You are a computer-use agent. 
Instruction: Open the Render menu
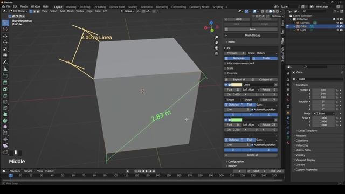[x=24, y=6]
